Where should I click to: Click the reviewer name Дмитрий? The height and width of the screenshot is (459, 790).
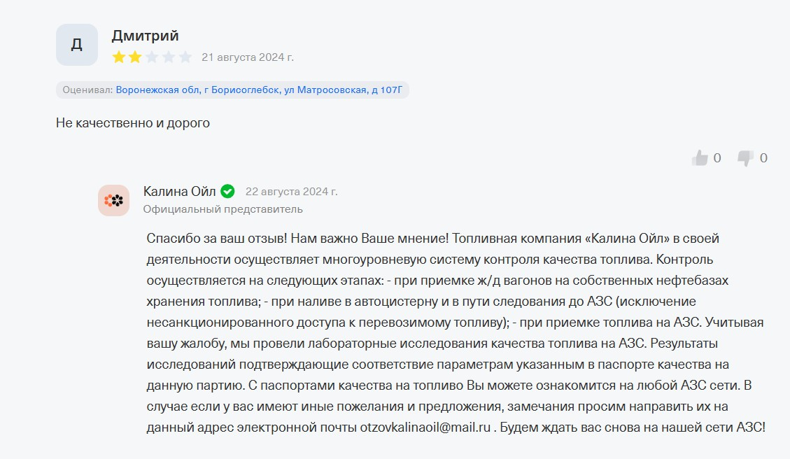pos(145,36)
